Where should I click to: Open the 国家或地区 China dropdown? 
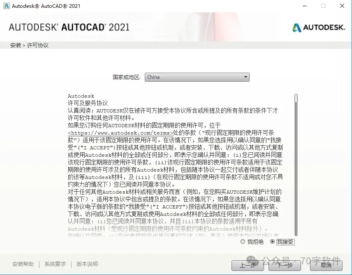click(197, 77)
